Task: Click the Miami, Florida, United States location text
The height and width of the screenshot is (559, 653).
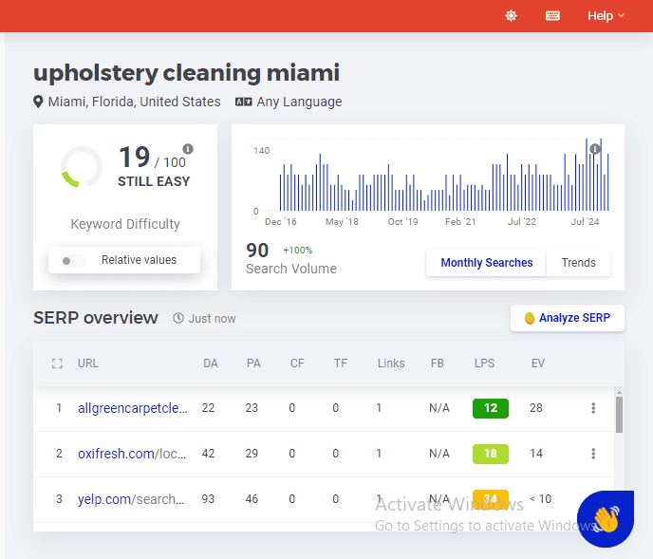Action: coord(134,102)
